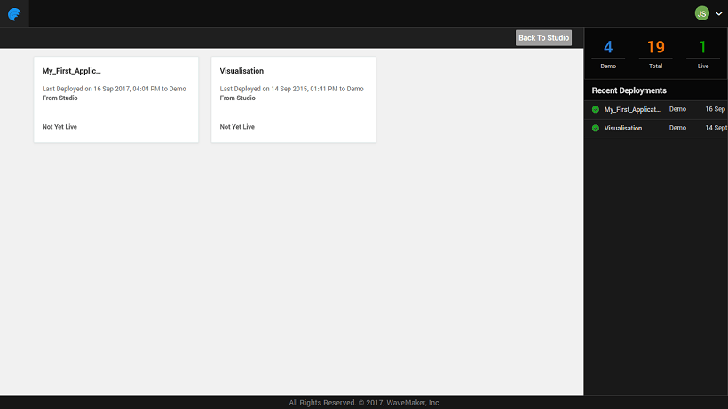Click Demo label in My_First_Applicat row
This screenshot has height=409, width=728.
[x=677, y=109]
